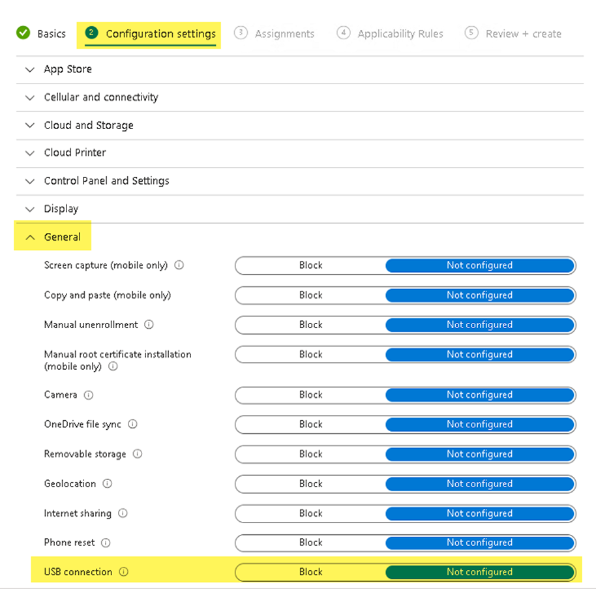Image resolution: width=596 pixels, height=589 pixels.
Task: Click info icon next to Screen capture
Action: (179, 265)
